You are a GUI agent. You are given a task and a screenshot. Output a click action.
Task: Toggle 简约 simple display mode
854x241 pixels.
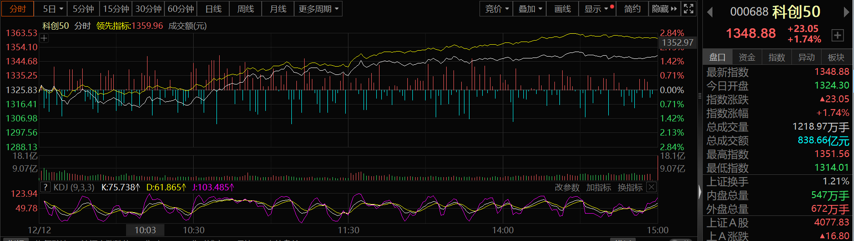tap(632, 9)
